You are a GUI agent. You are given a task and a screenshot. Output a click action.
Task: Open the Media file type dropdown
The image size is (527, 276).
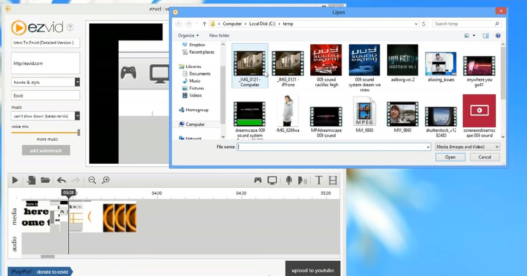tap(467, 147)
